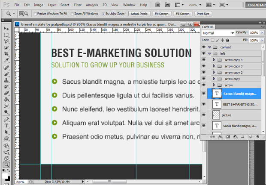266x185 pixels.
Task: Click the Fill Screen button
Action: (x=182, y=14)
